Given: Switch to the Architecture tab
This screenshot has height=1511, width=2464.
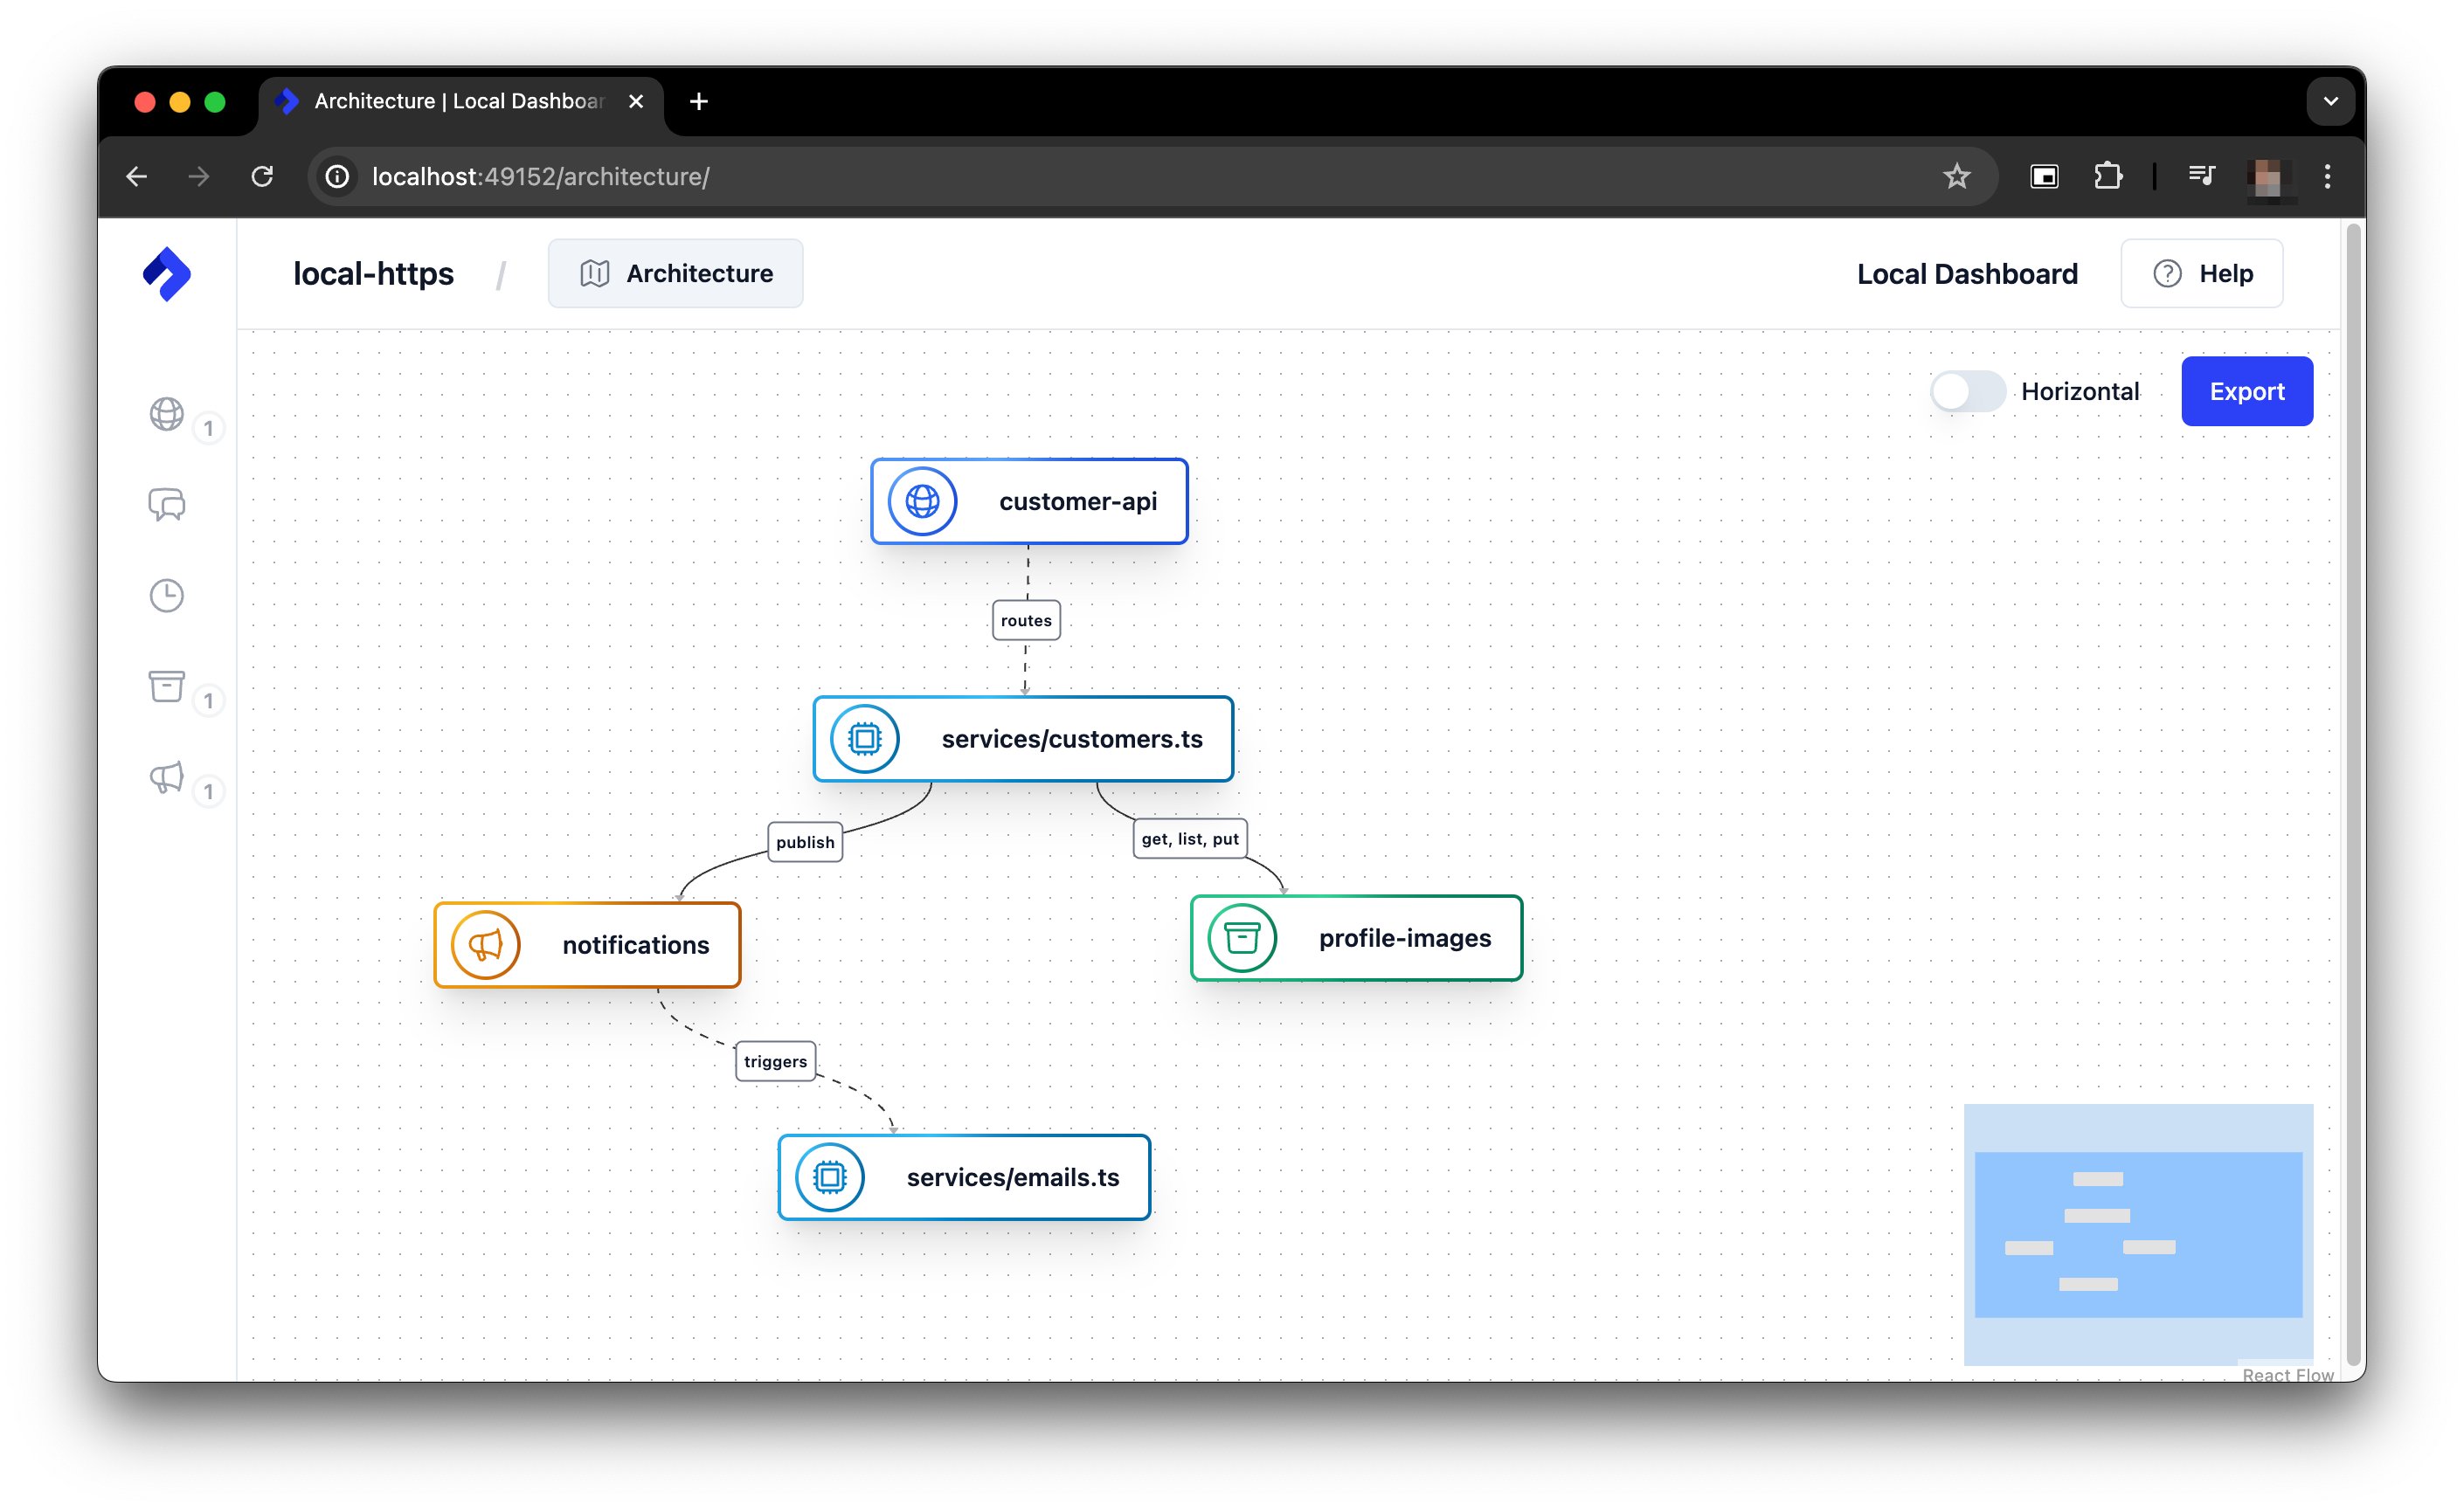Looking at the screenshot, I should point(676,273).
